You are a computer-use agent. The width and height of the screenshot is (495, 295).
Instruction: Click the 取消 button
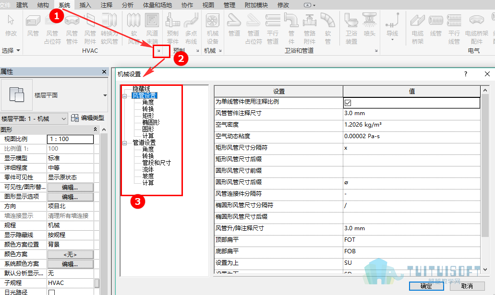[467, 286]
